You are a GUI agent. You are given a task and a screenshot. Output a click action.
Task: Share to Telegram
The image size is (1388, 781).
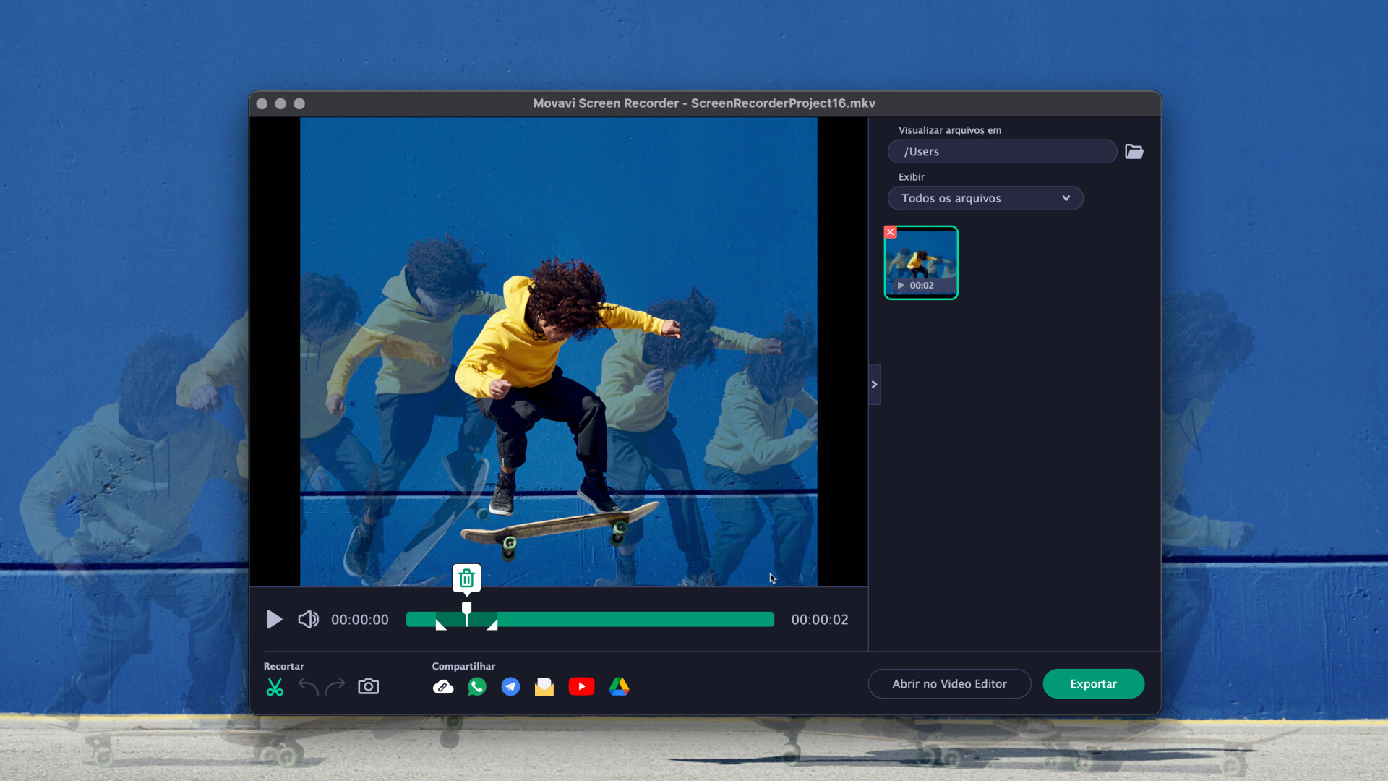point(510,686)
